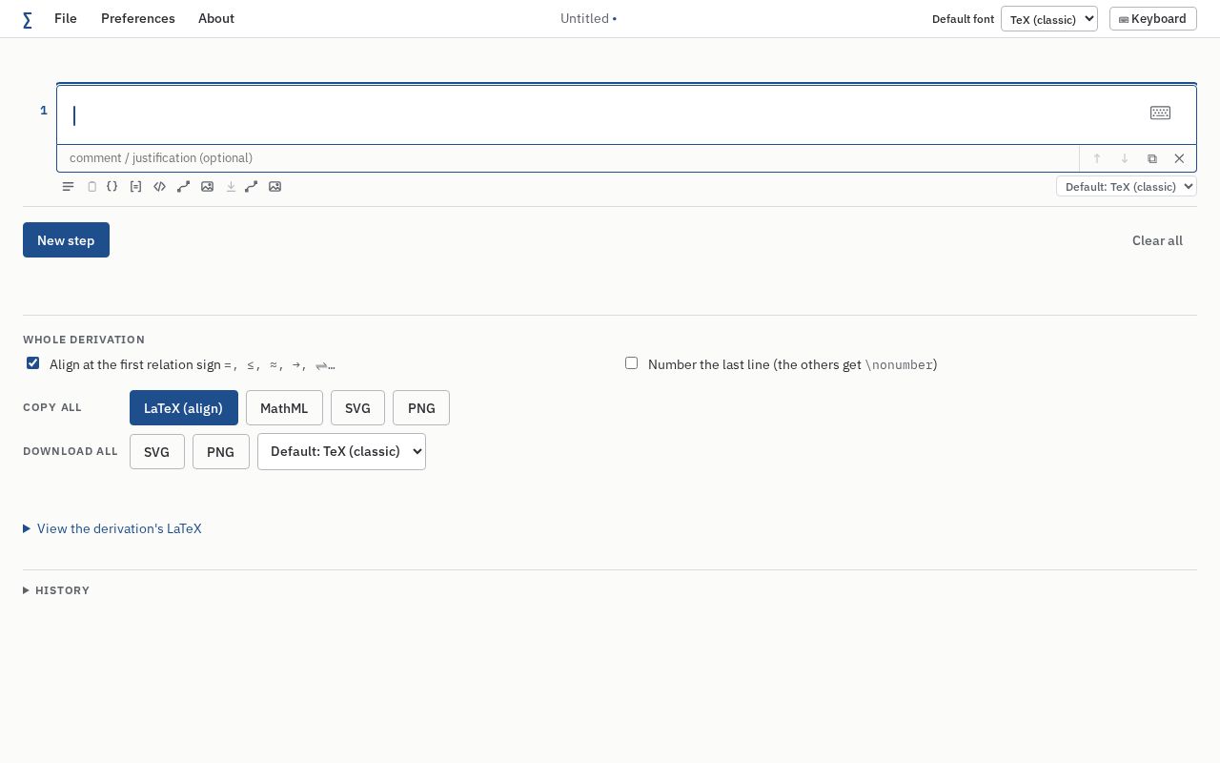Click the Clear all button
1220x763 pixels.
[1157, 240]
